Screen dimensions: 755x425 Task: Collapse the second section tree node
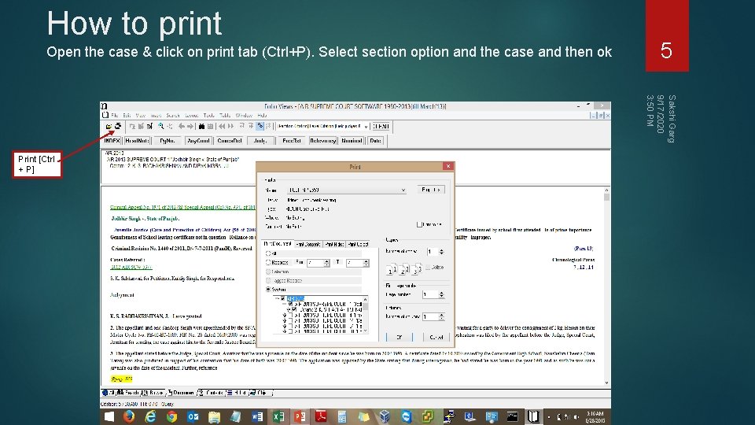pyautogui.click(x=284, y=304)
